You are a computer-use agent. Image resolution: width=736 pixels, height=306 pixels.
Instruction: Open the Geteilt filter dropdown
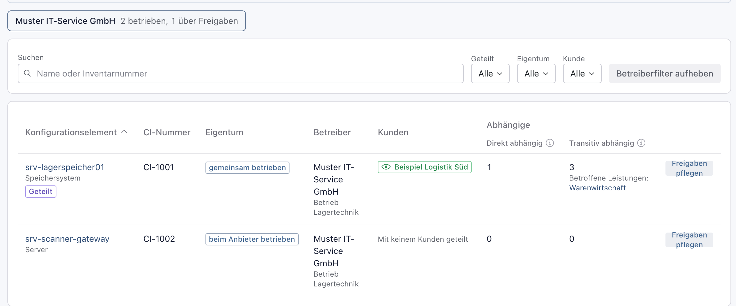click(x=490, y=73)
